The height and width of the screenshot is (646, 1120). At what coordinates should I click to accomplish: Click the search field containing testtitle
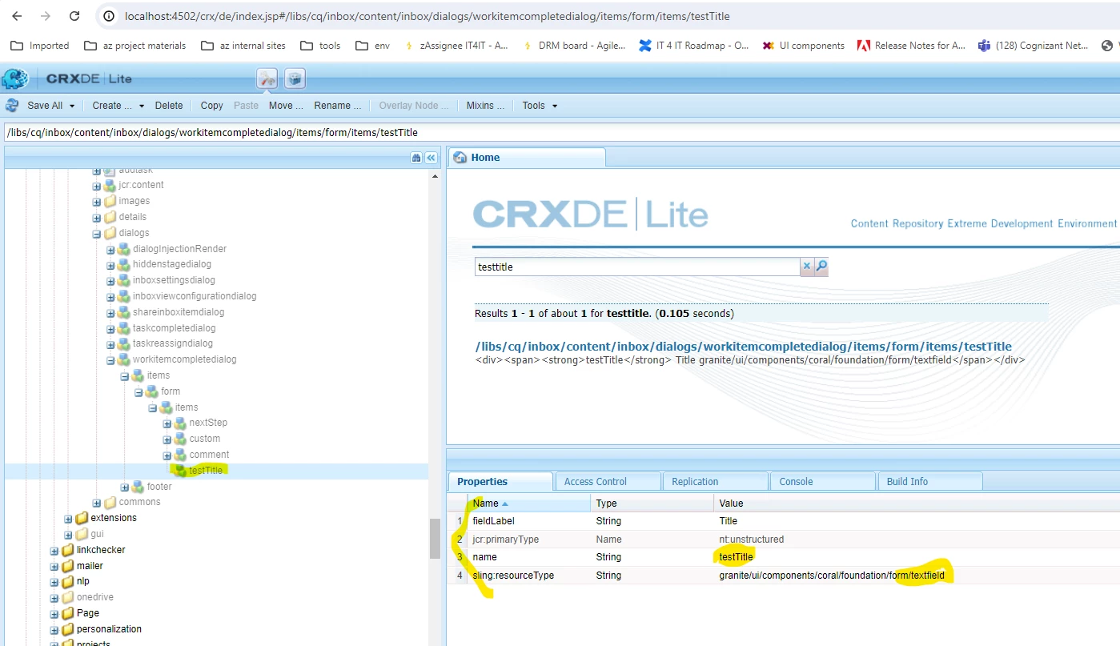point(637,267)
